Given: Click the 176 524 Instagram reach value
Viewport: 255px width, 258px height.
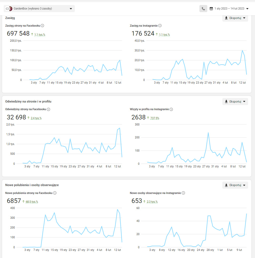Looking at the screenshot, I should tap(143, 33).
